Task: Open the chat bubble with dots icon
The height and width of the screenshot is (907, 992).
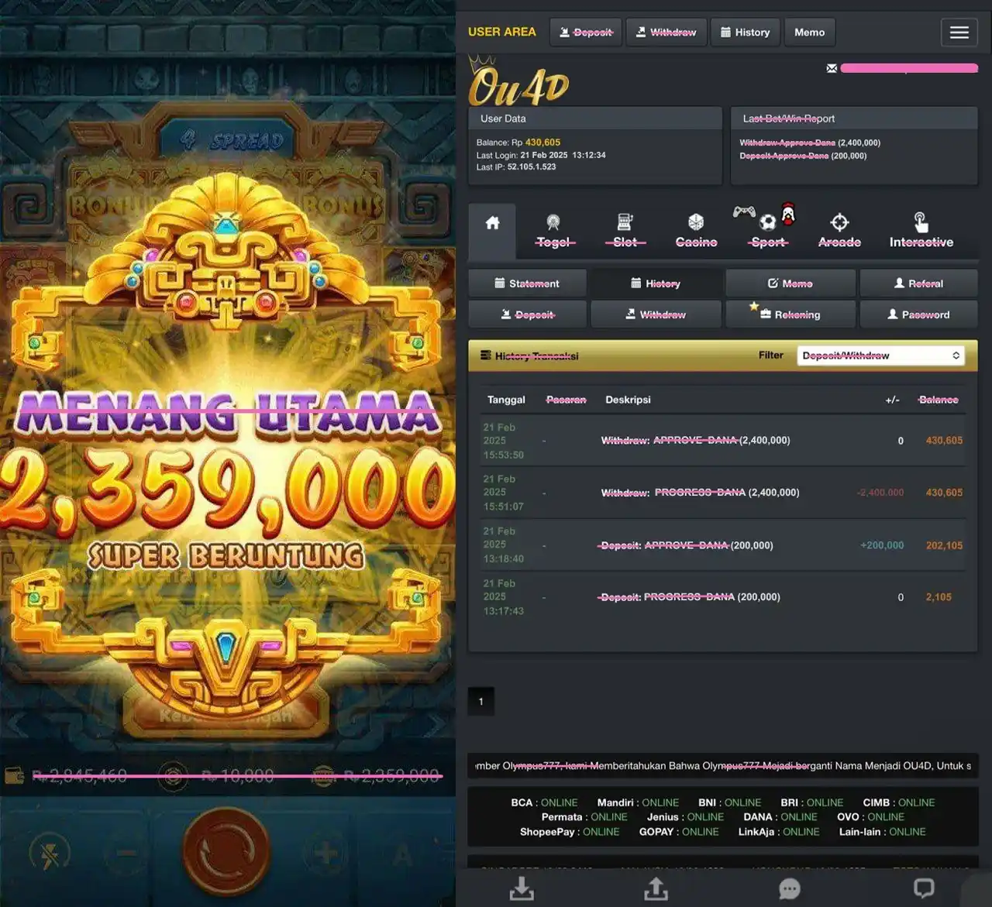Action: pos(790,888)
